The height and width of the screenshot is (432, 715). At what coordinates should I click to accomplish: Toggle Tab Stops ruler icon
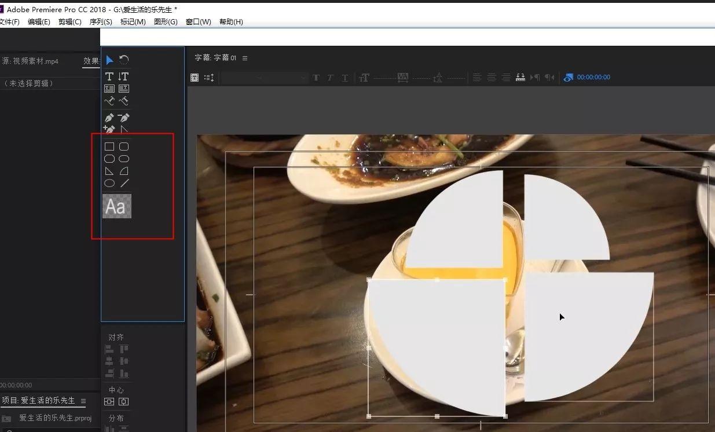pyautogui.click(x=520, y=77)
